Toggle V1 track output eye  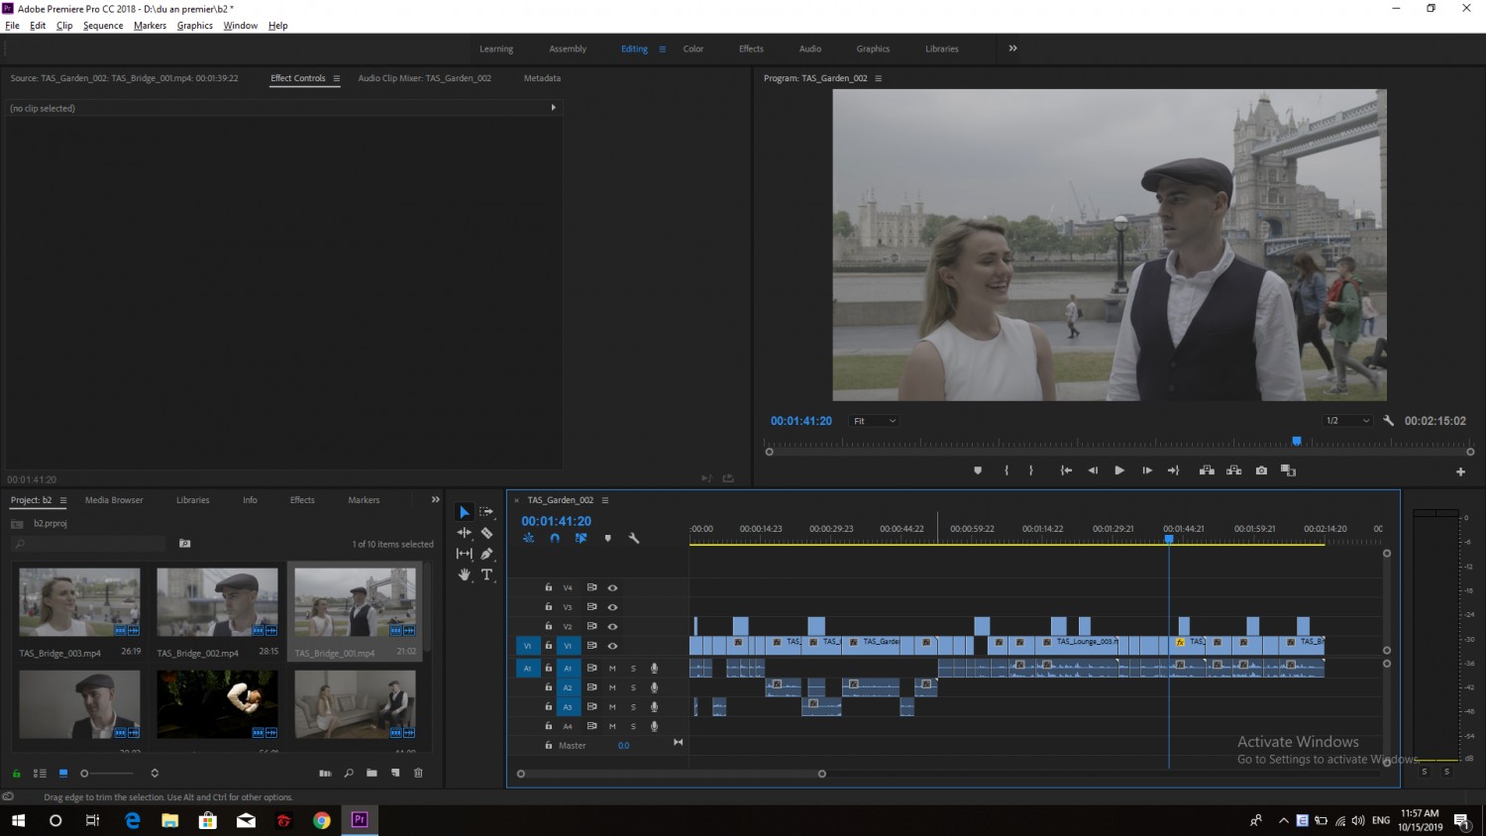click(612, 646)
